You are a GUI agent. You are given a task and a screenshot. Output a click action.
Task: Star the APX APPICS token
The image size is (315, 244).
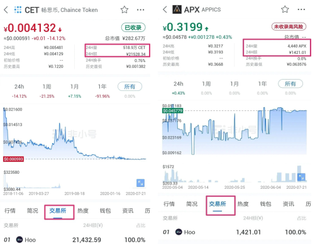coord(285,9)
